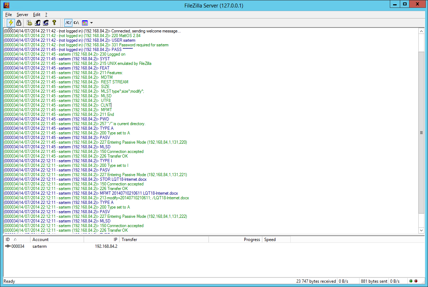This screenshot has width=428, height=287.
Task: Click the 'PWD' command log line
Action: (57, 119)
